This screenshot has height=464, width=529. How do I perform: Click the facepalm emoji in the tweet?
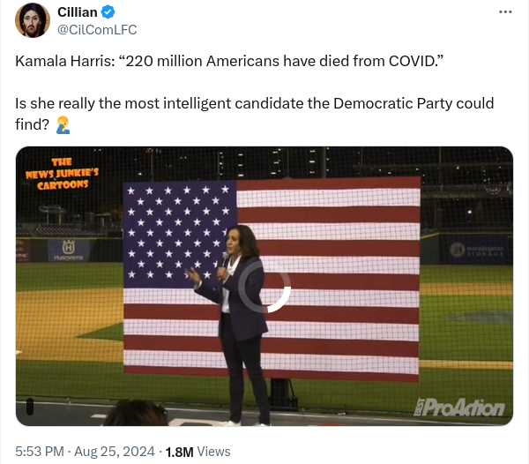coord(63,125)
